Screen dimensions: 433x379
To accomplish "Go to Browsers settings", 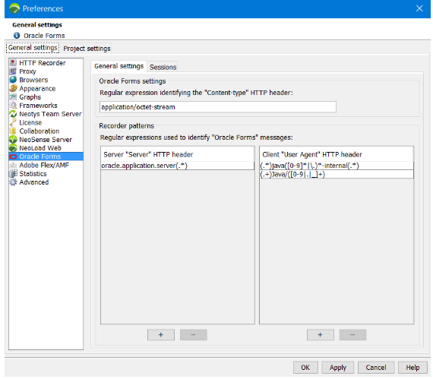I will click(x=33, y=80).
